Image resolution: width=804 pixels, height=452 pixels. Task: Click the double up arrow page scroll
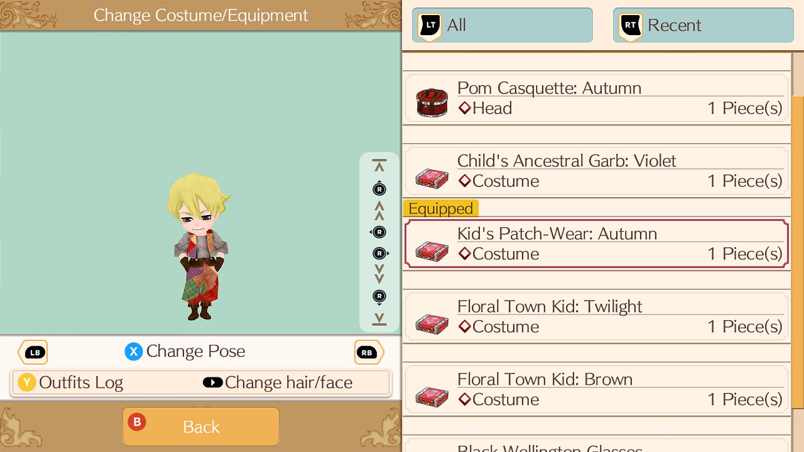tap(379, 211)
